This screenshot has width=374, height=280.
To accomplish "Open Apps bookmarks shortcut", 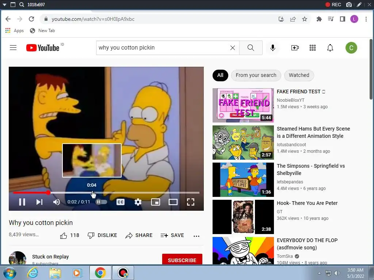I will [14, 31].
